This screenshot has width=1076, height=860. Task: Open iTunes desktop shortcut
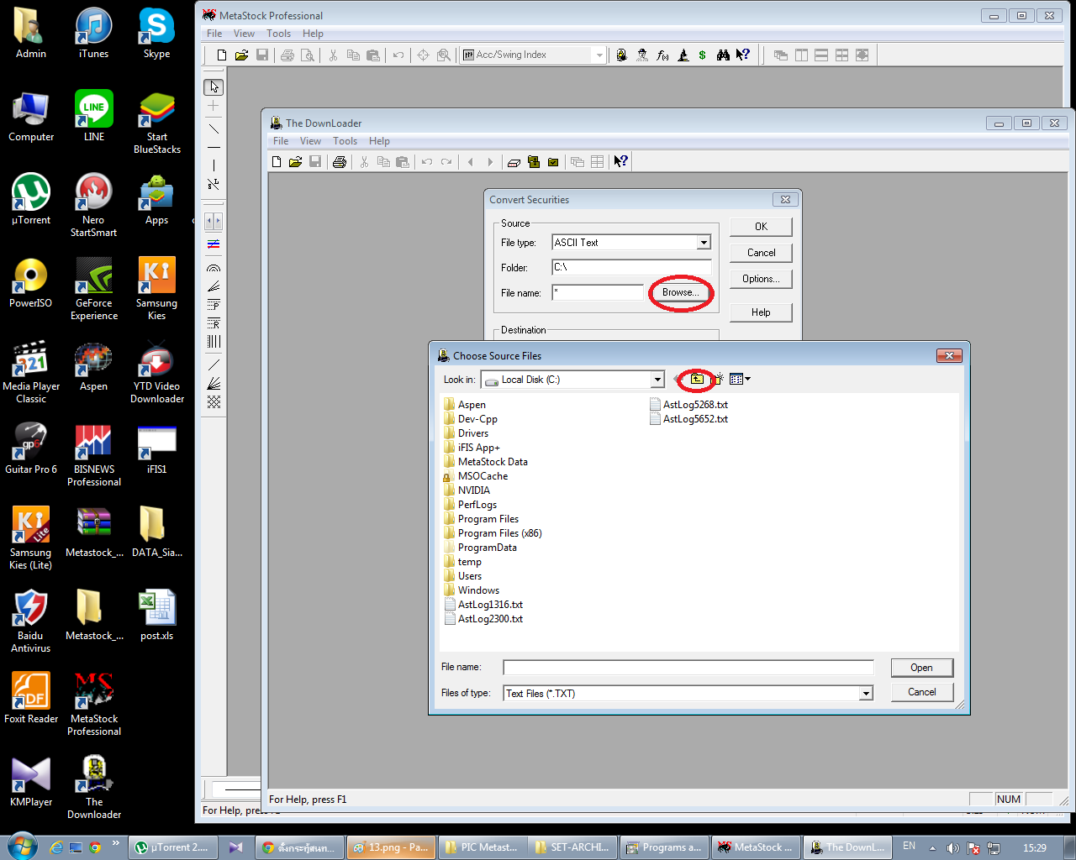click(93, 34)
